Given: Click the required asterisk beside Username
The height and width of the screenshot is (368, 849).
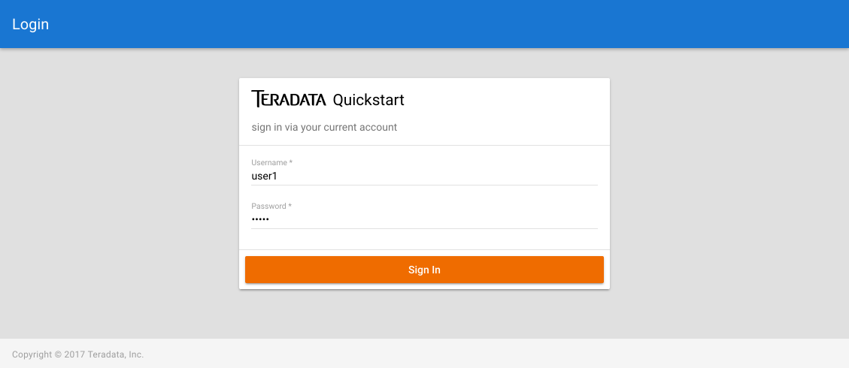Looking at the screenshot, I should click(291, 162).
